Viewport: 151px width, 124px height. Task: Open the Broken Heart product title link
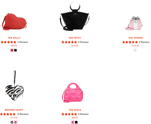coord(14,110)
